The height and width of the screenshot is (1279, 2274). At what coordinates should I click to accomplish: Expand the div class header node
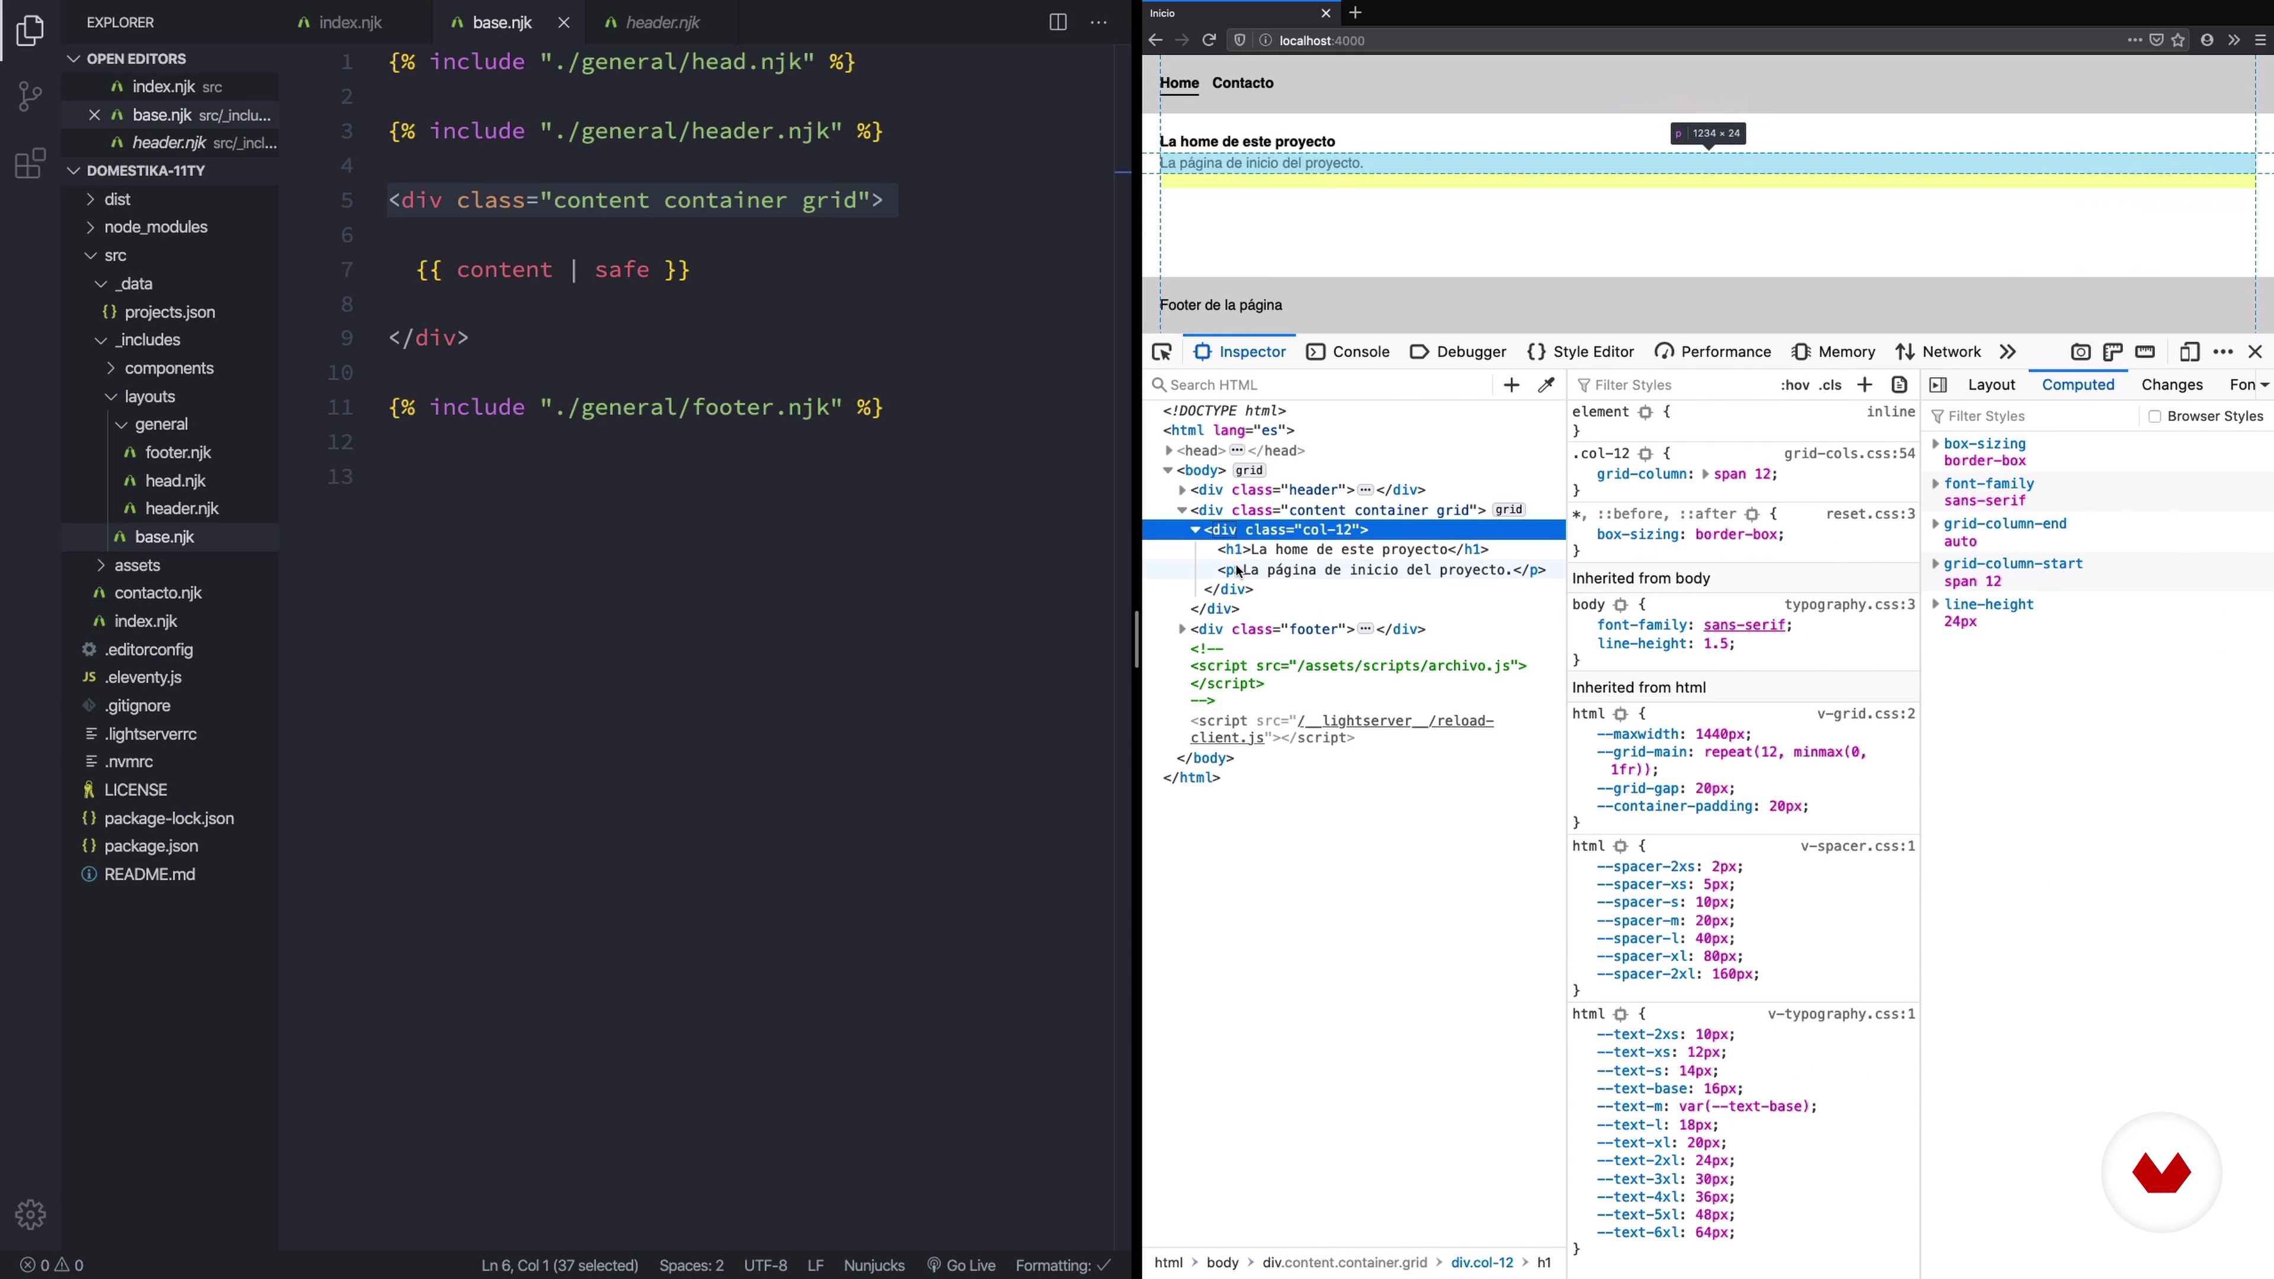coord(1182,490)
